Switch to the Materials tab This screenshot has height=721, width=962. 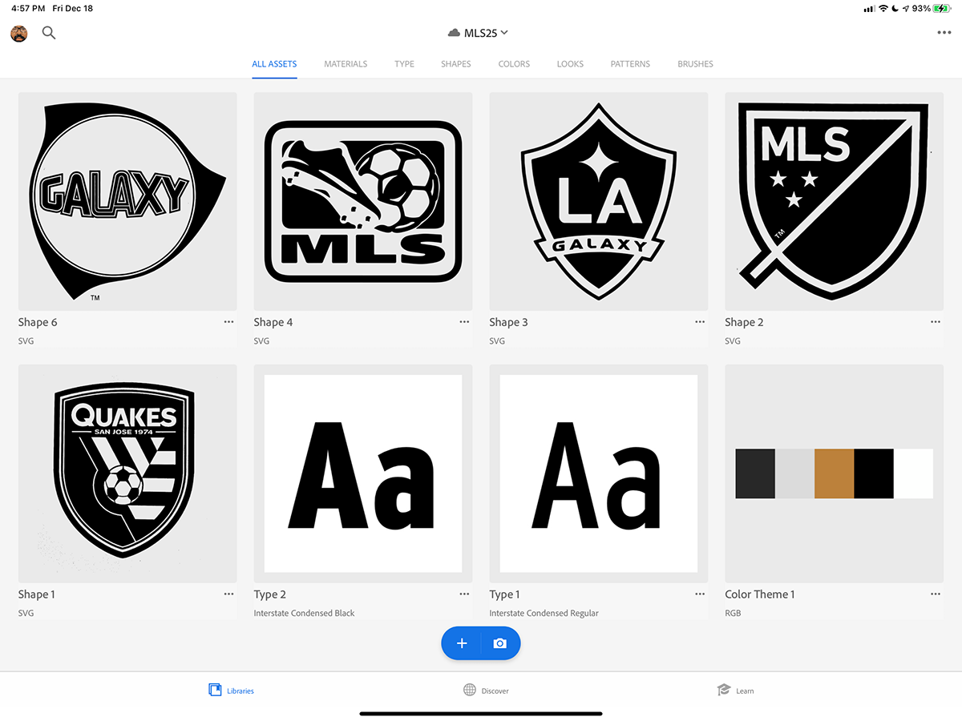[346, 64]
